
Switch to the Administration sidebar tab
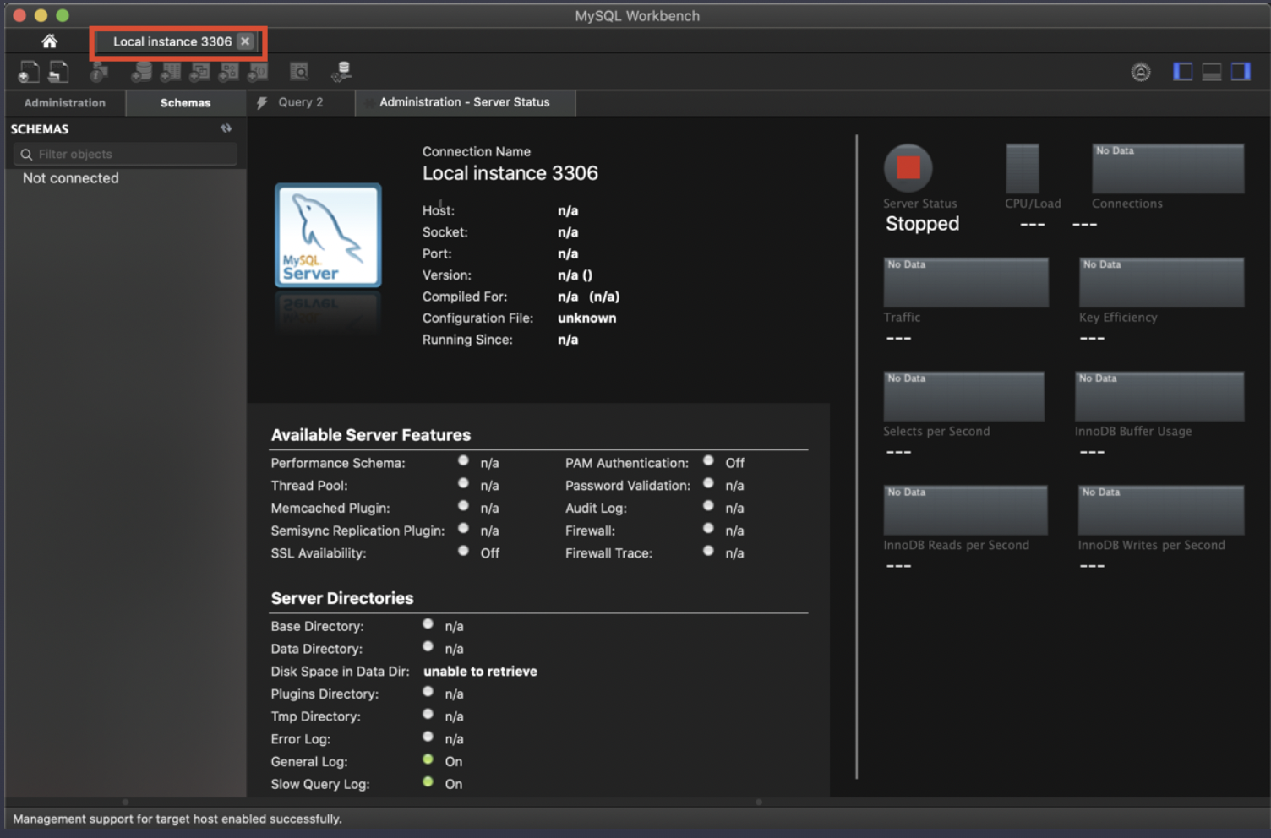coord(65,102)
